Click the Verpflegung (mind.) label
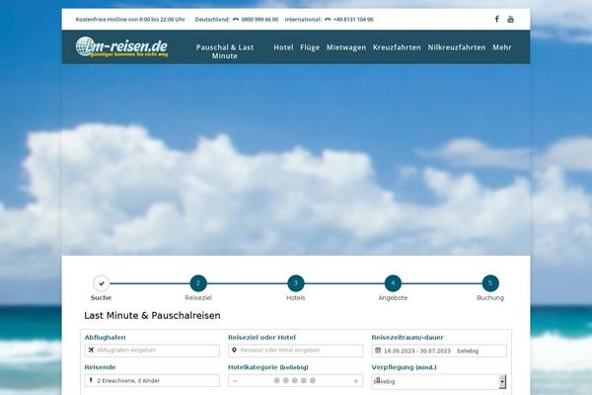Viewport: 592px width, 395px height. pyautogui.click(x=404, y=367)
